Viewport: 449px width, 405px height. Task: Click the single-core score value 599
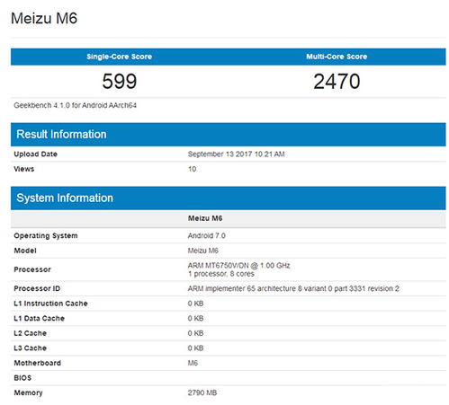(120, 81)
